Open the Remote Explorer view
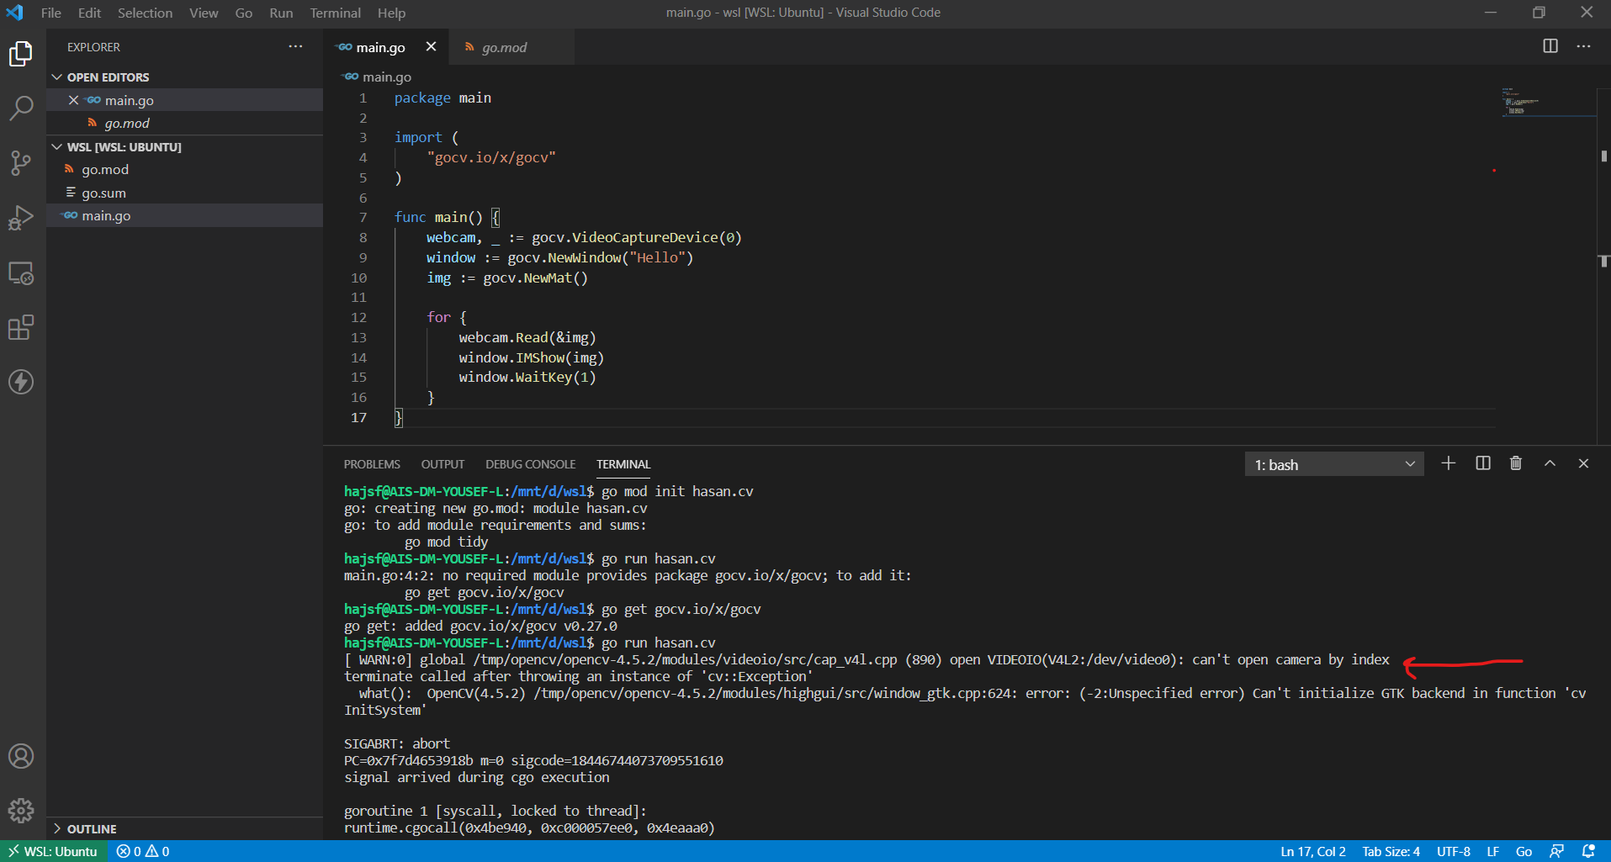This screenshot has width=1611, height=862. 21,272
